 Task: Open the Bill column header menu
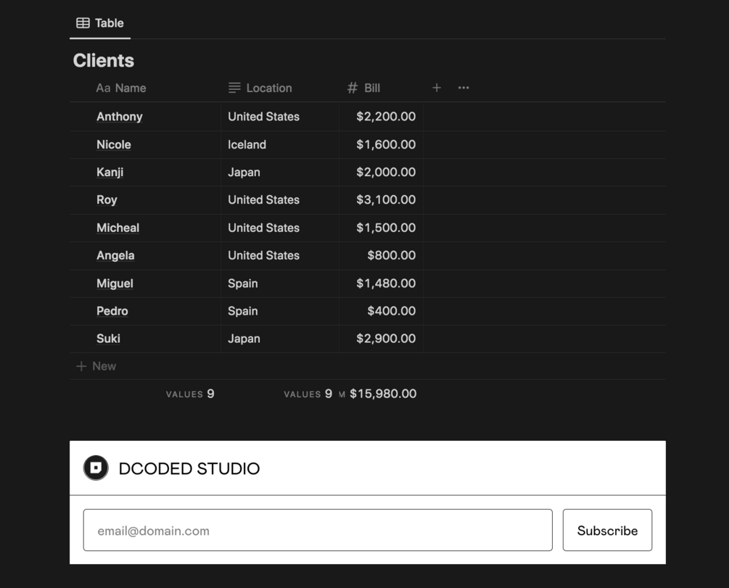[x=372, y=88]
